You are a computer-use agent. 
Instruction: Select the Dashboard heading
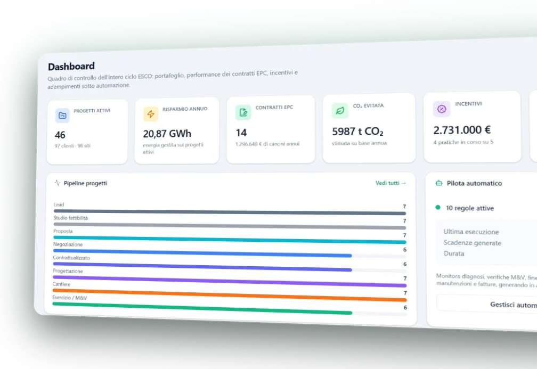(71, 66)
